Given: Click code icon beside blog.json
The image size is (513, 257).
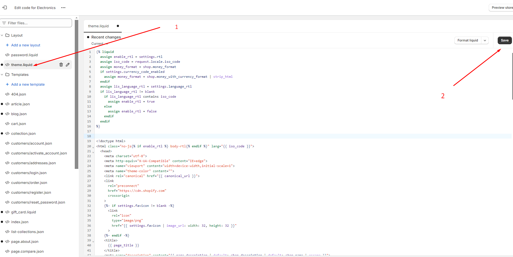Looking at the screenshot, I should tap(7, 114).
